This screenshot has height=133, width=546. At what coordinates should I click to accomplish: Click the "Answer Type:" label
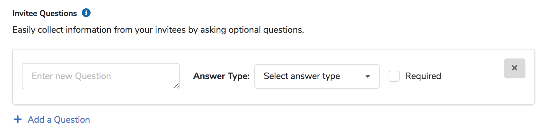tap(221, 76)
